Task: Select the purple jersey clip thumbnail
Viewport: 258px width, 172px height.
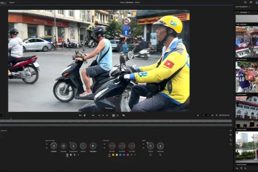Action: click(247, 77)
